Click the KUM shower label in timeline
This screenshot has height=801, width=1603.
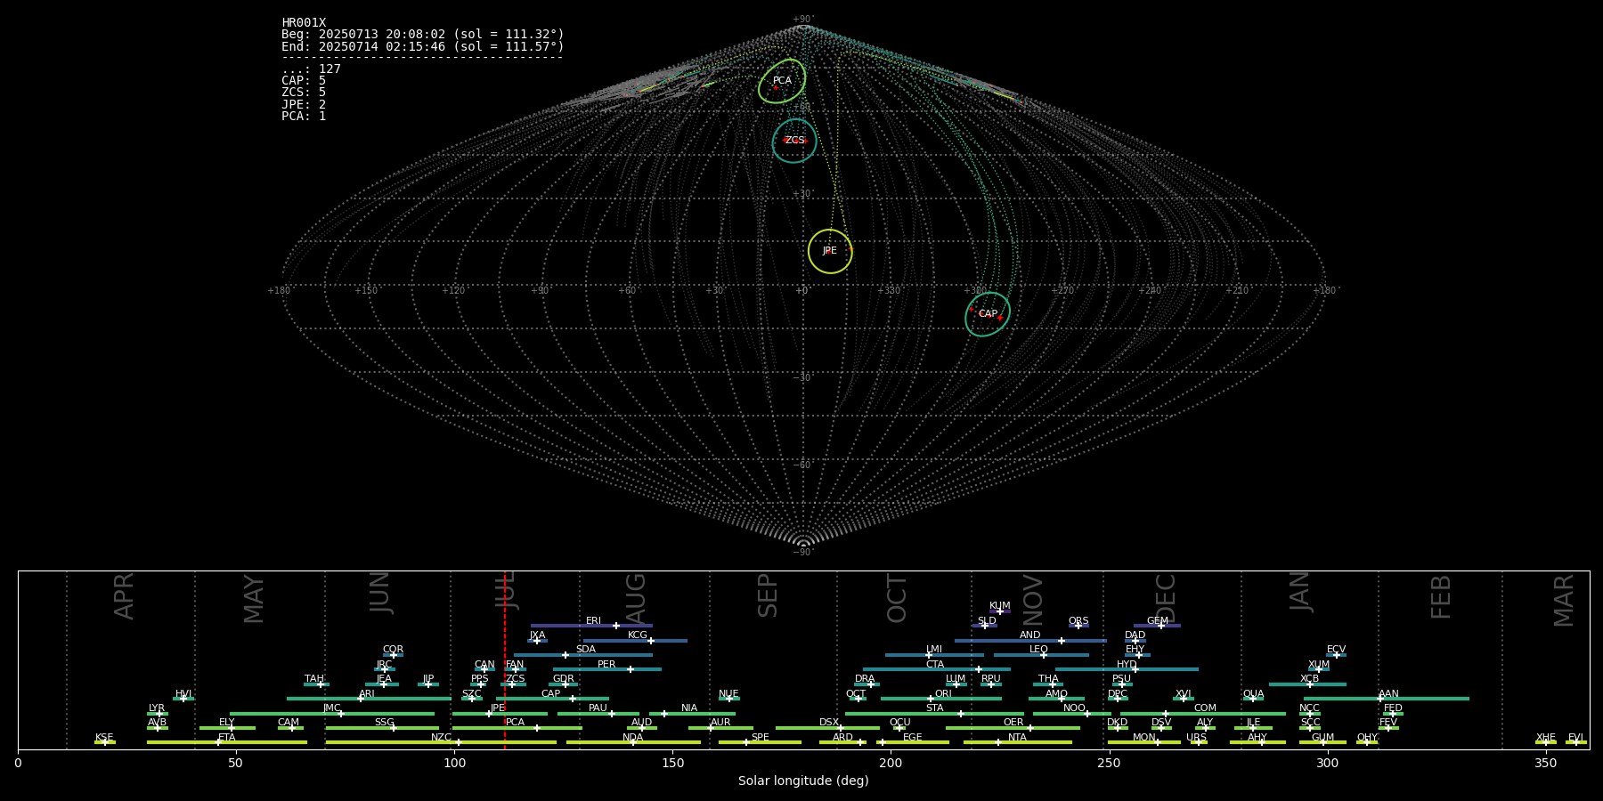tap(1000, 606)
